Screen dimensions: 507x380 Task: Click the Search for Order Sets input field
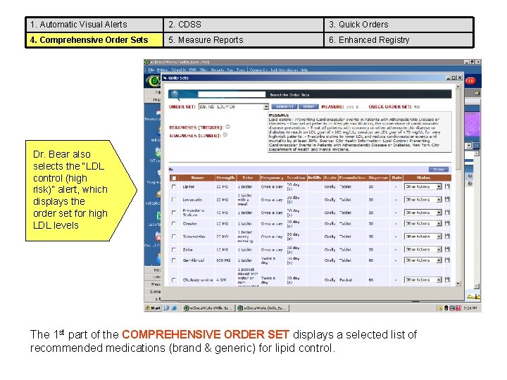[232, 94]
